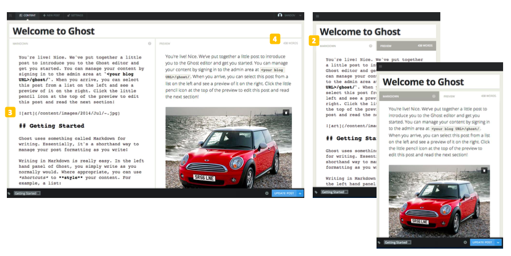Delete car image in front window preview
Screen dimensions: 511x256
tap(484, 170)
